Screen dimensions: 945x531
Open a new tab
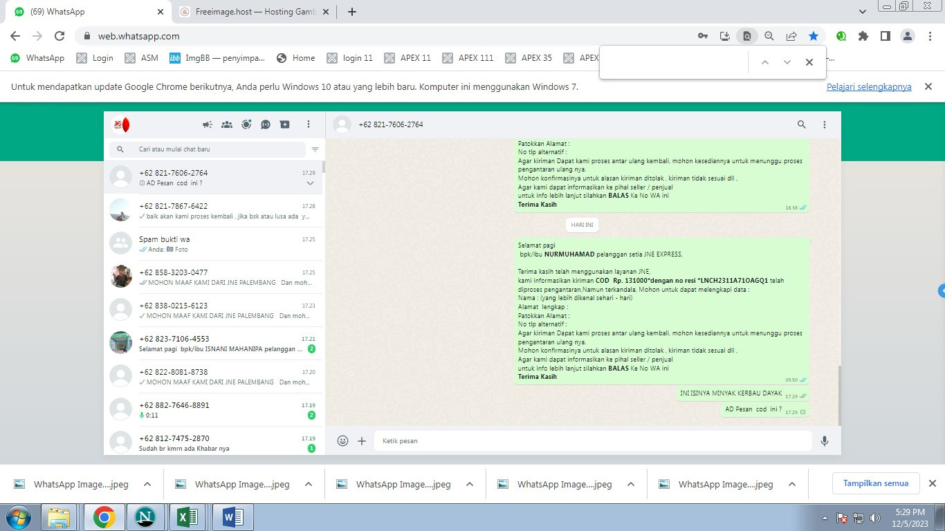pos(352,12)
